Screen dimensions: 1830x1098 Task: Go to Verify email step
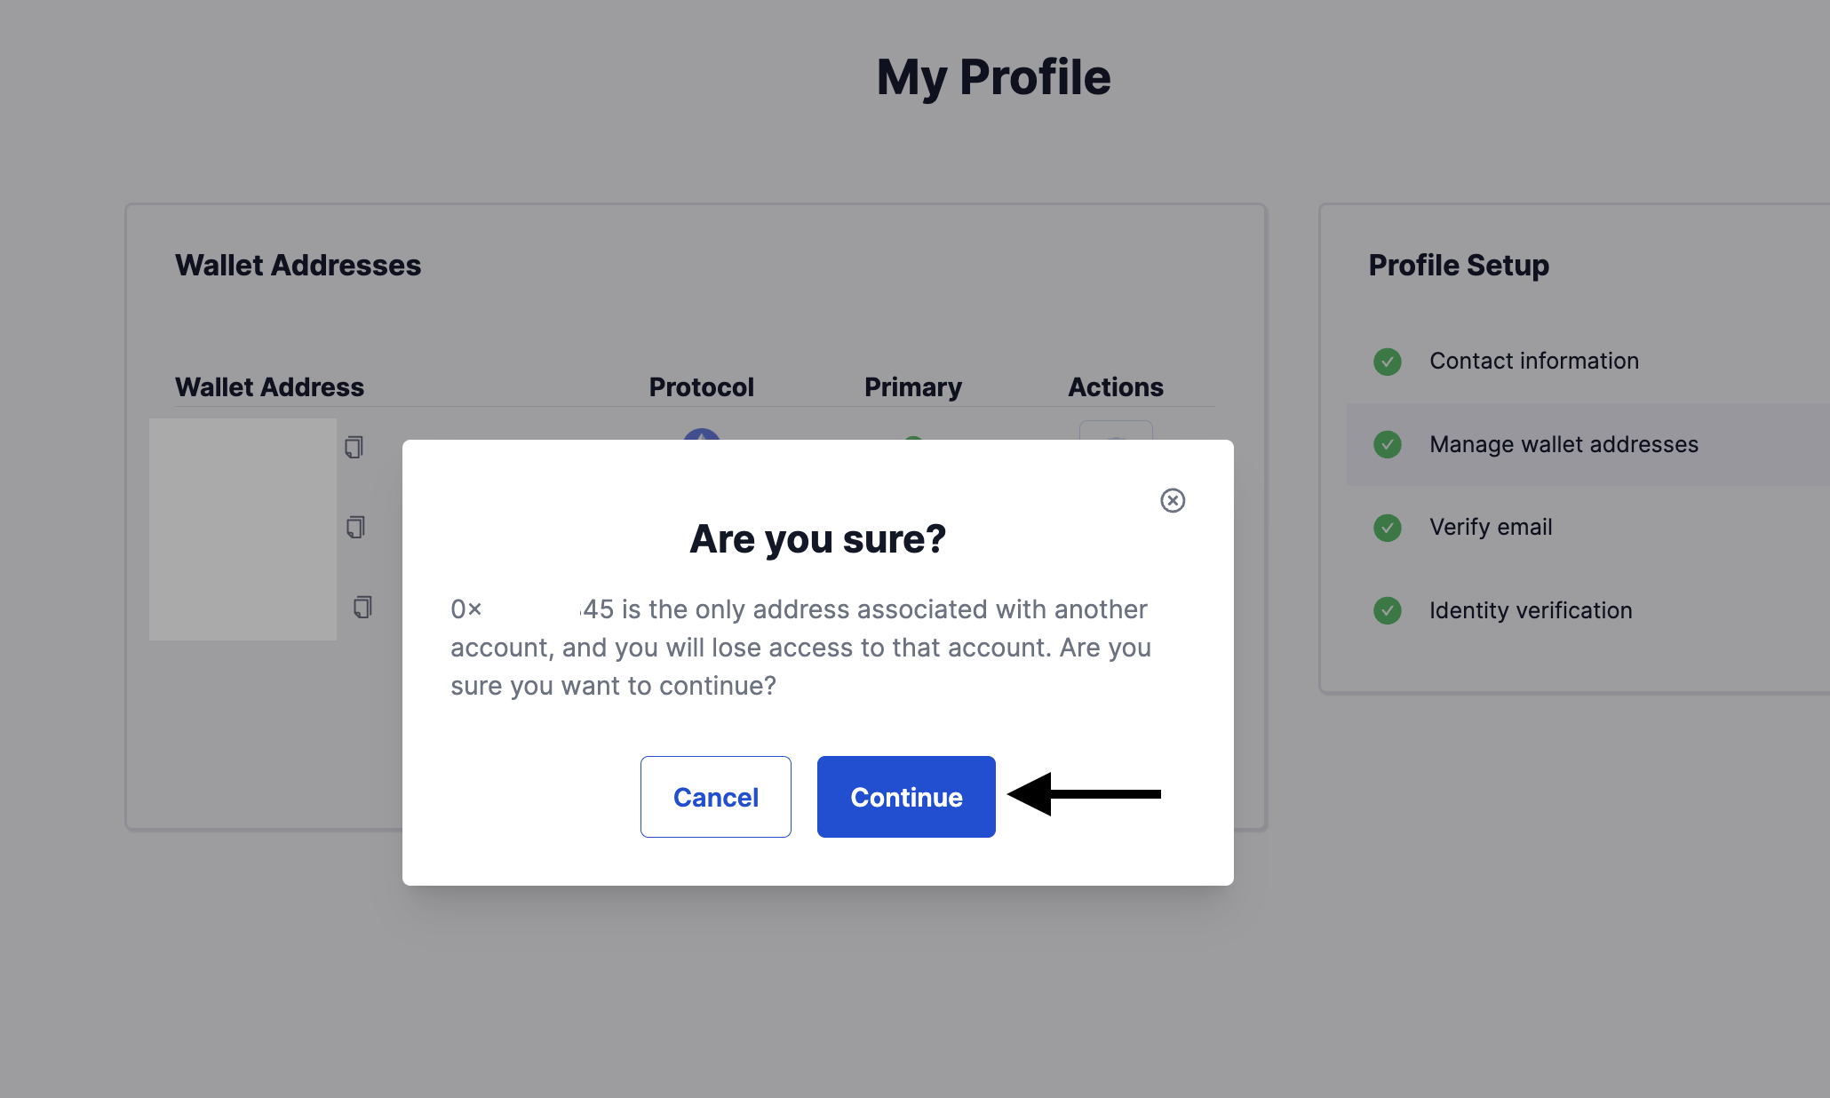(1491, 527)
